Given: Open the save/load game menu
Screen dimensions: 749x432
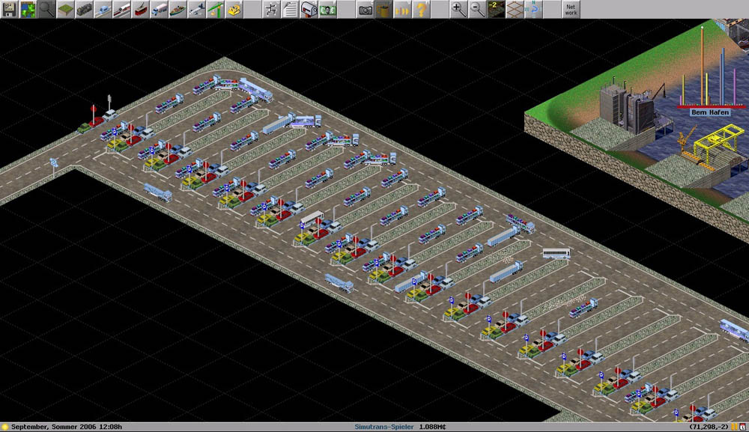Looking at the screenshot, I should point(9,9).
